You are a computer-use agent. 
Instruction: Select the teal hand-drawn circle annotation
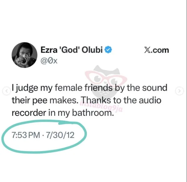(x=44, y=137)
